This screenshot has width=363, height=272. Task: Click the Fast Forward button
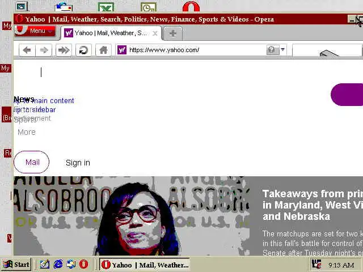[64, 50]
